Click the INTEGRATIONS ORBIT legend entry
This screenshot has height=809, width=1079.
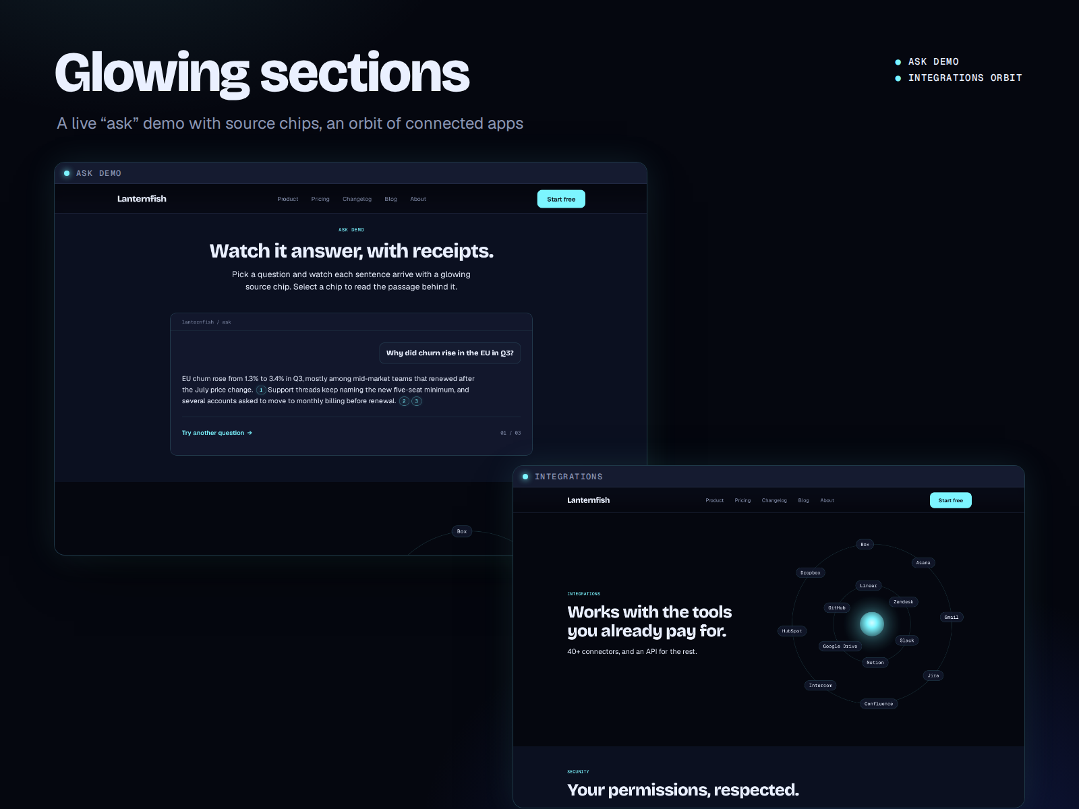coord(958,78)
